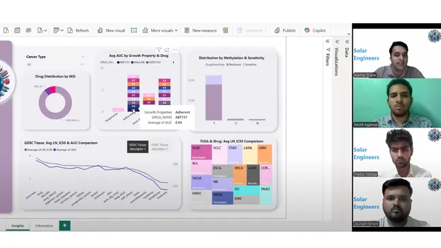
Task: Click the PAAD treemap tile
Action: pyautogui.click(x=266, y=195)
